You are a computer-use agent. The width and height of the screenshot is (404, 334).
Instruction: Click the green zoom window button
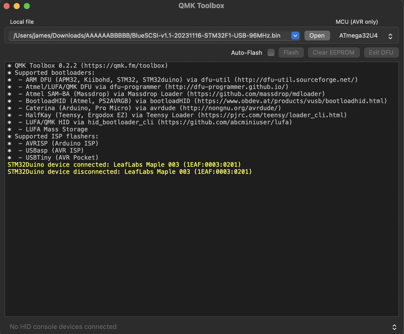pos(27,6)
